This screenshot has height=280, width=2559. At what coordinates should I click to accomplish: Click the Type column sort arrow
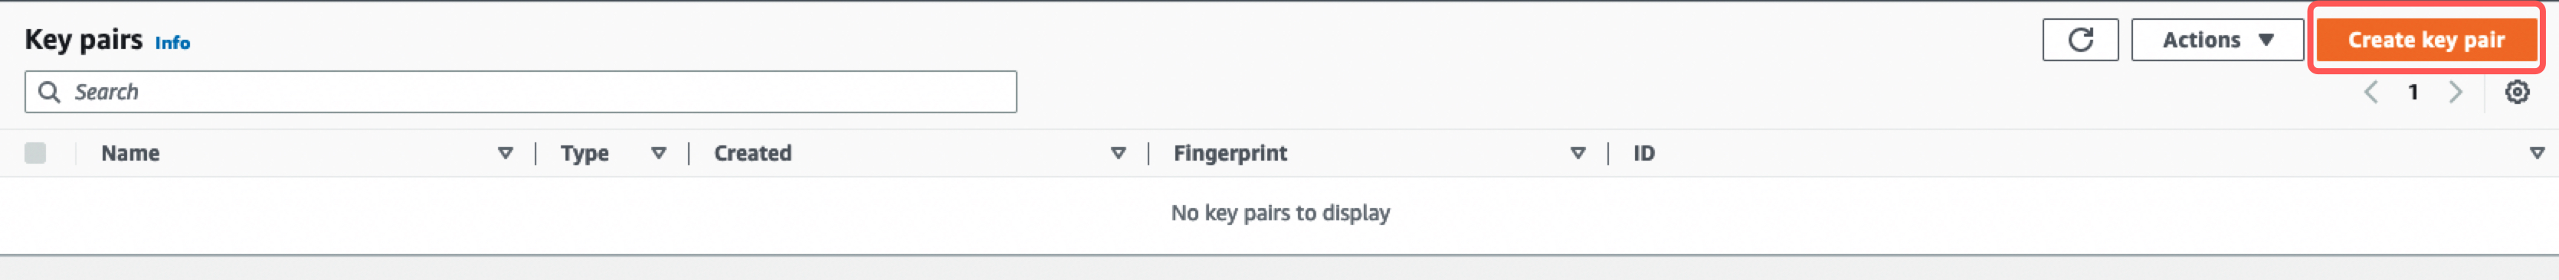coord(659,153)
